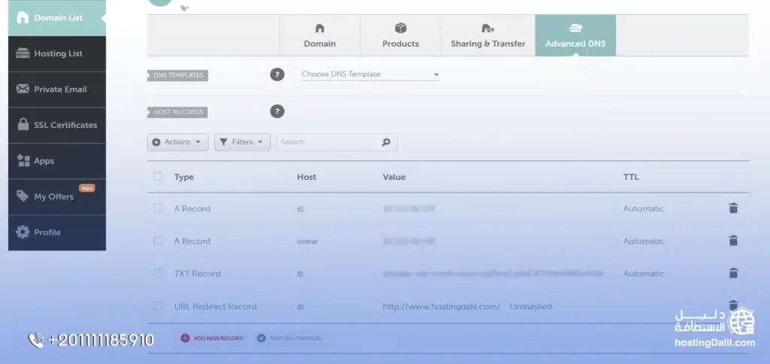Switch to the Products tab
Viewport: 770px width, 364px height.
point(400,35)
